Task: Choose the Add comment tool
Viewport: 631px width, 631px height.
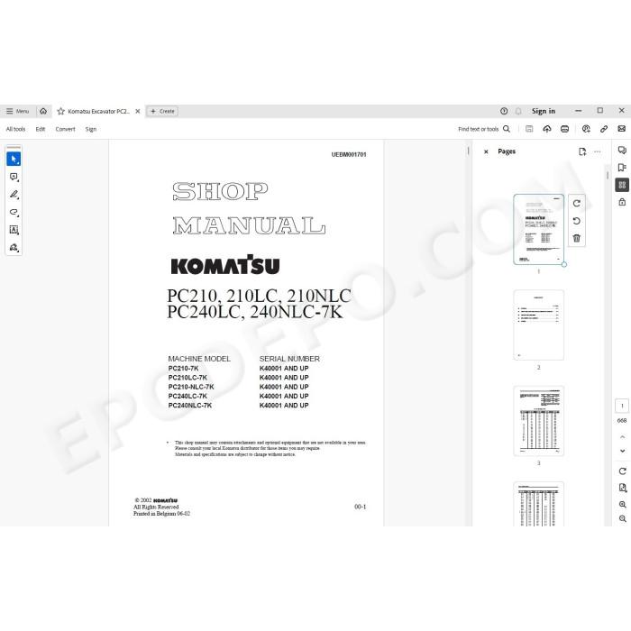Action: [14, 177]
